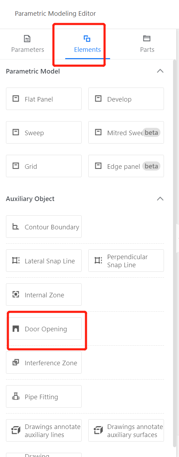Image resolution: width=179 pixels, height=457 pixels.
Task: Click the panel's vertical scrollbar
Action: 175,252
